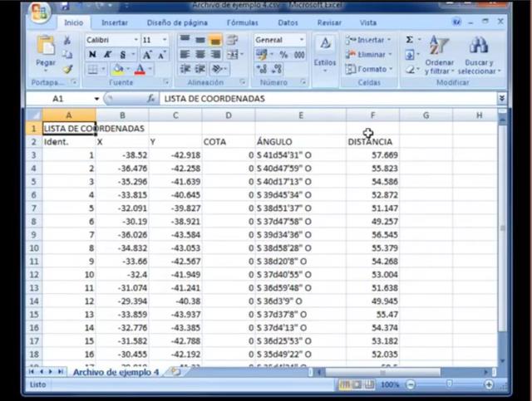Open the fill down icon
Viewport: 532px width, 401px height.
point(410,55)
